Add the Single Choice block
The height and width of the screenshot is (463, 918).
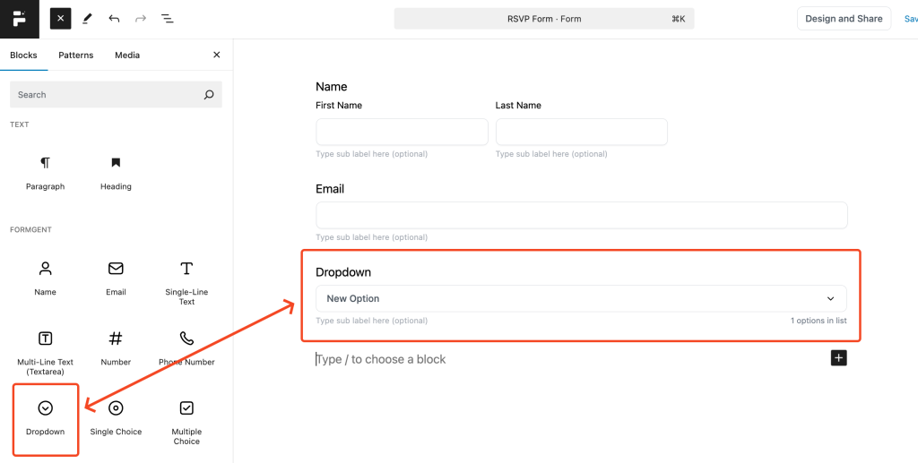116,418
